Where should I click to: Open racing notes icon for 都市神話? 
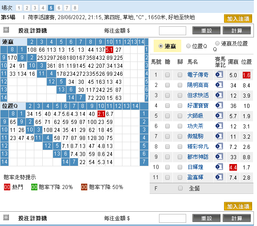point(219,156)
